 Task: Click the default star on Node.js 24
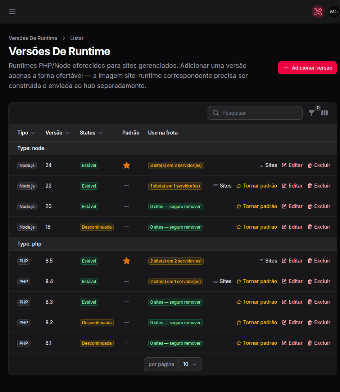pyautogui.click(x=127, y=165)
